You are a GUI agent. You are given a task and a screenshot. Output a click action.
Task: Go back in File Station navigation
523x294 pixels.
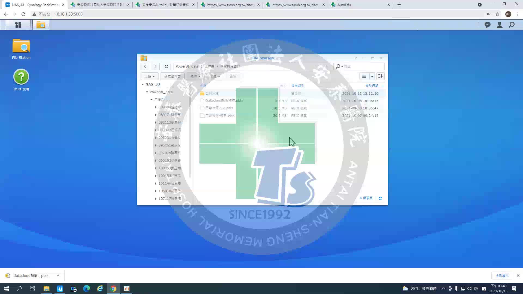pos(145,66)
